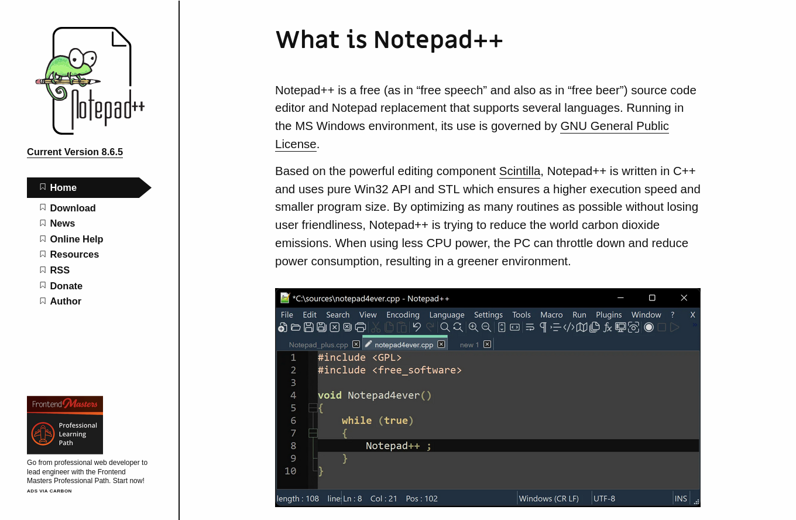Click the Frontend Masters ad image
796x520 pixels.
65,425
